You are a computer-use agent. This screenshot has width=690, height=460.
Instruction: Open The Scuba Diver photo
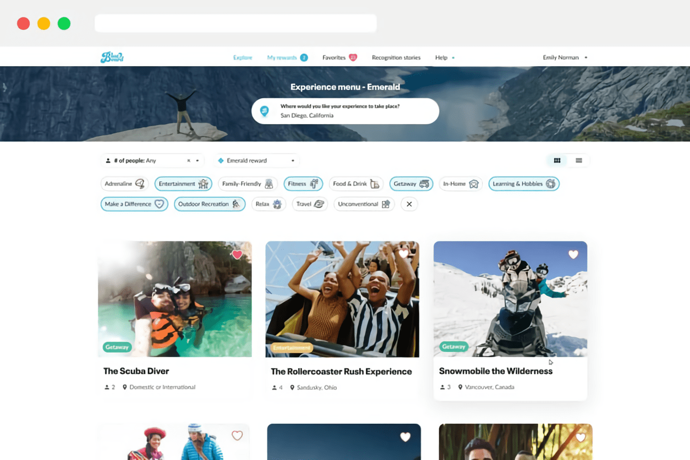click(175, 299)
